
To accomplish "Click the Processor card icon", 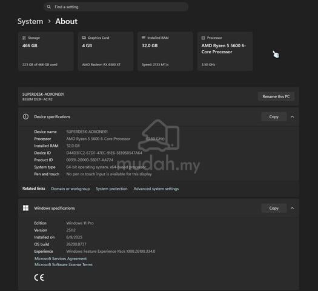I will coord(203,38).
